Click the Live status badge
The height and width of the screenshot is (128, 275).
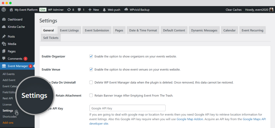[43, 10]
